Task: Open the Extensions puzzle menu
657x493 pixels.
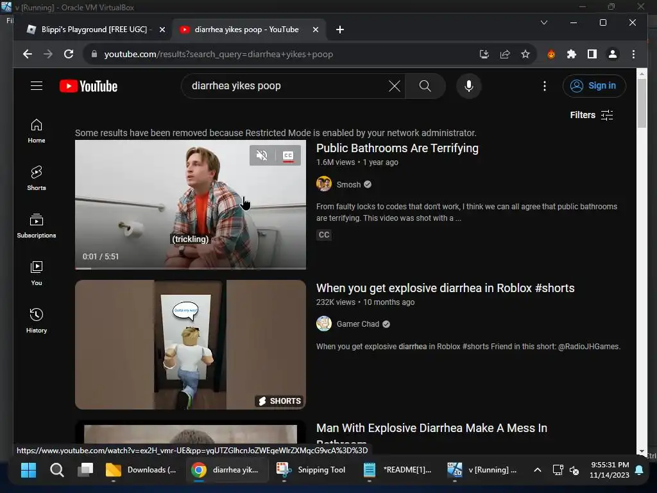Action: coord(572,54)
